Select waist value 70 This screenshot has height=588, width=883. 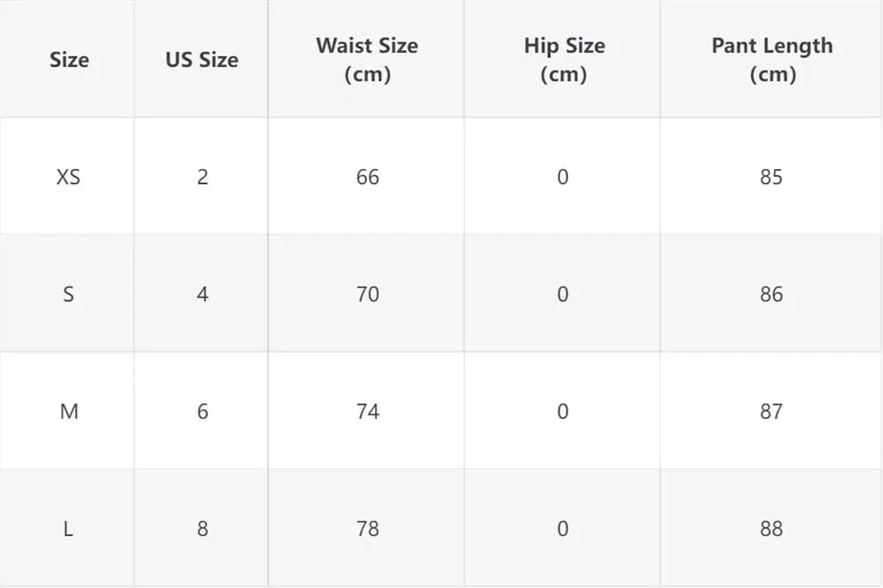pos(368,294)
